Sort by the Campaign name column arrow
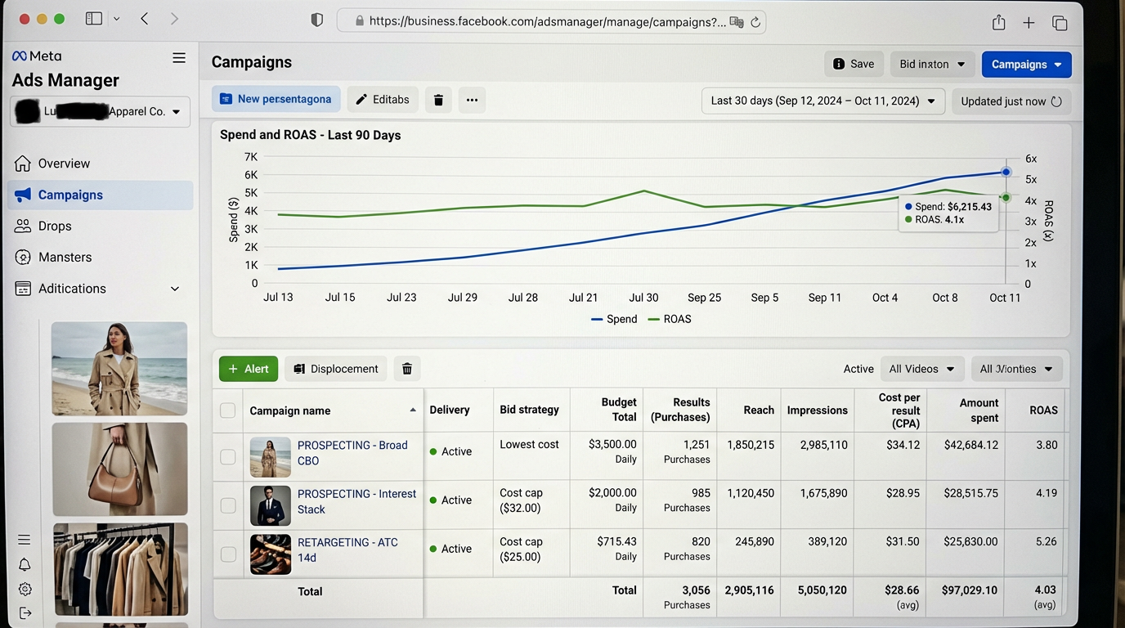This screenshot has width=1125, height=628. coord(413,410)
